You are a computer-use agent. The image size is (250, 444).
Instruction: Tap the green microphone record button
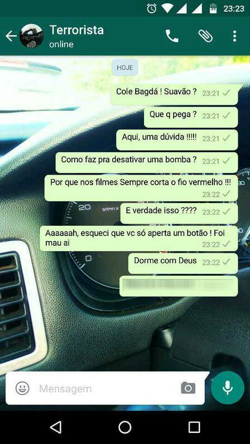coord(228,388)
